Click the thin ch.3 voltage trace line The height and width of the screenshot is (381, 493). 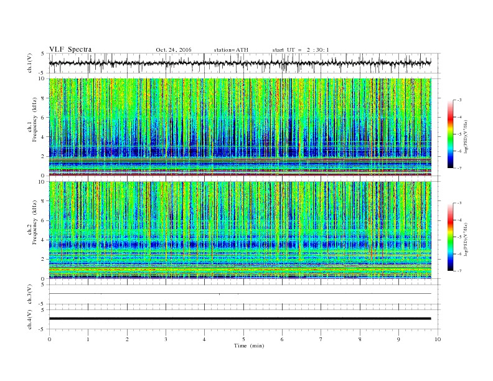240,294
